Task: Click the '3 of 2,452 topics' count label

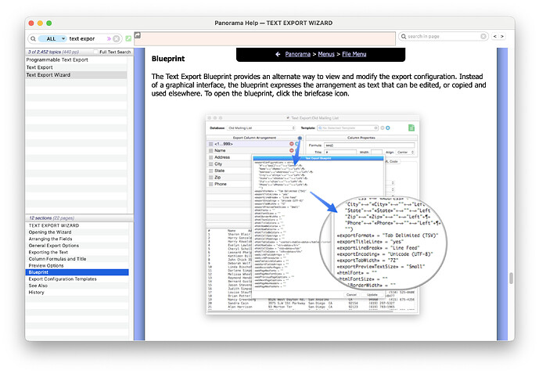Action: coord(53,52)
